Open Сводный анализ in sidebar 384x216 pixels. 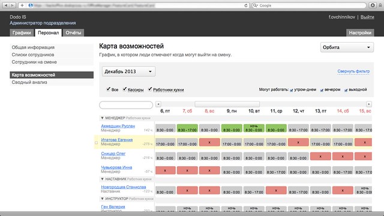coord(29,82)
